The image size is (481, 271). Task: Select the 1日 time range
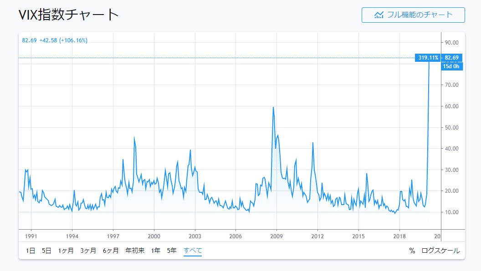[x=31, y=251]
